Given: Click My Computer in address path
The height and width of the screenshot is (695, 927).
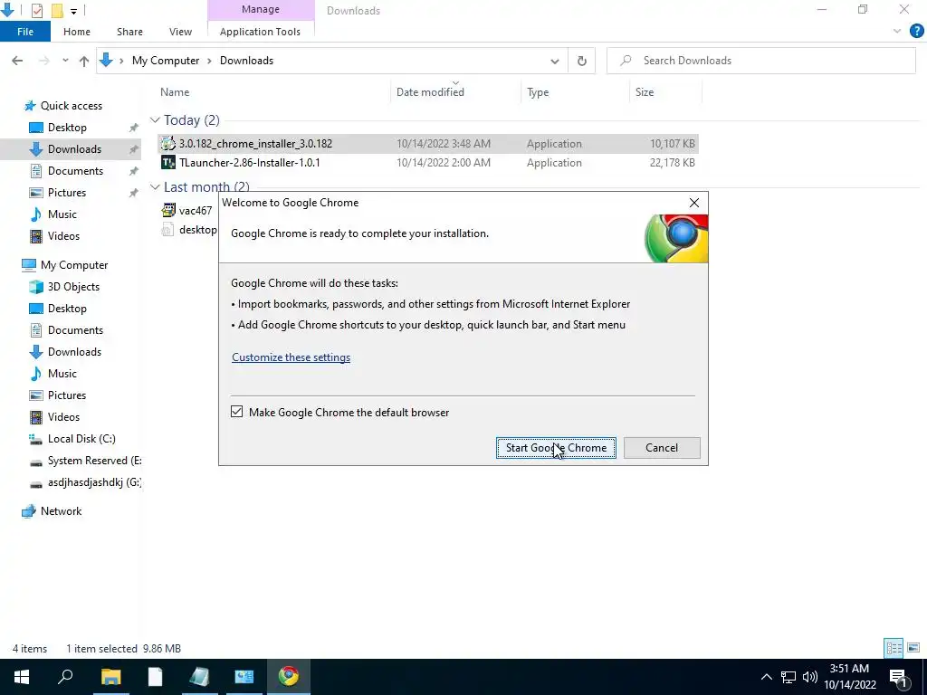Looking at the screenshot, I should click(x=166, y=61).
